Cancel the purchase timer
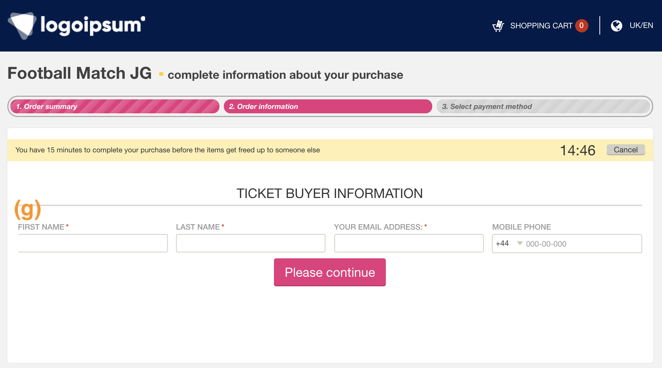The height and width of the screenshot is (368, 662). (x=626, y=150)
